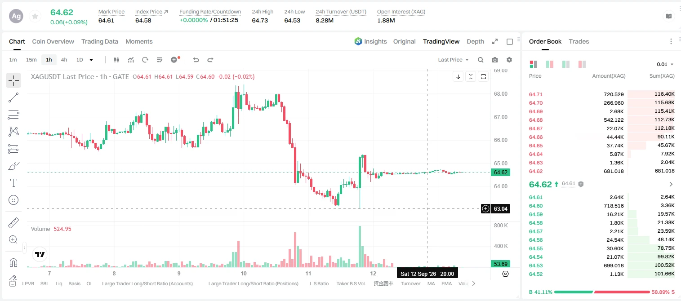Open the Fibonacci retracement tool
Image resolution: width=681 pixels, height=301 pixels.
[x=13, y=115]
